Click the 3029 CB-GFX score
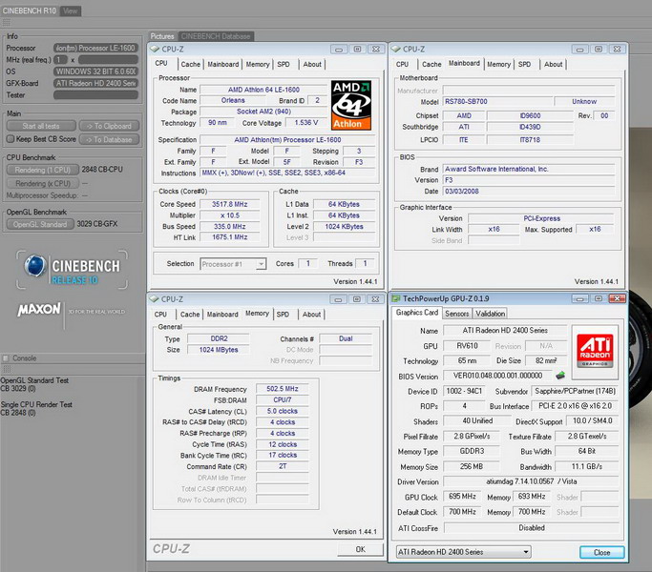Viewport: 652px width, 572px height. click(x=96, y=224)
